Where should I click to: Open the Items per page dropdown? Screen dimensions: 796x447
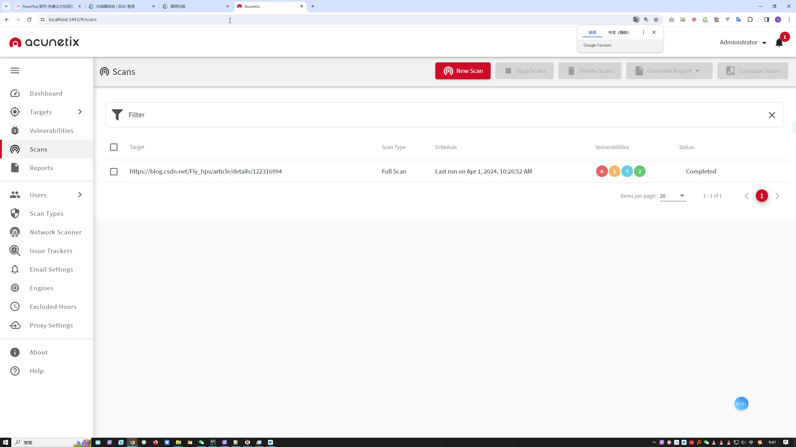[x=673, y=196]
